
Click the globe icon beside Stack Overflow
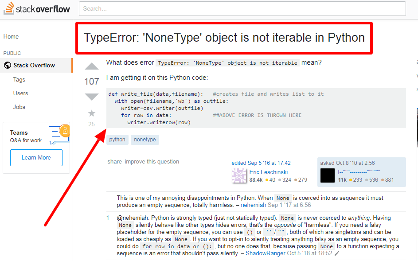pyautogui.click(x=8, y=65)
